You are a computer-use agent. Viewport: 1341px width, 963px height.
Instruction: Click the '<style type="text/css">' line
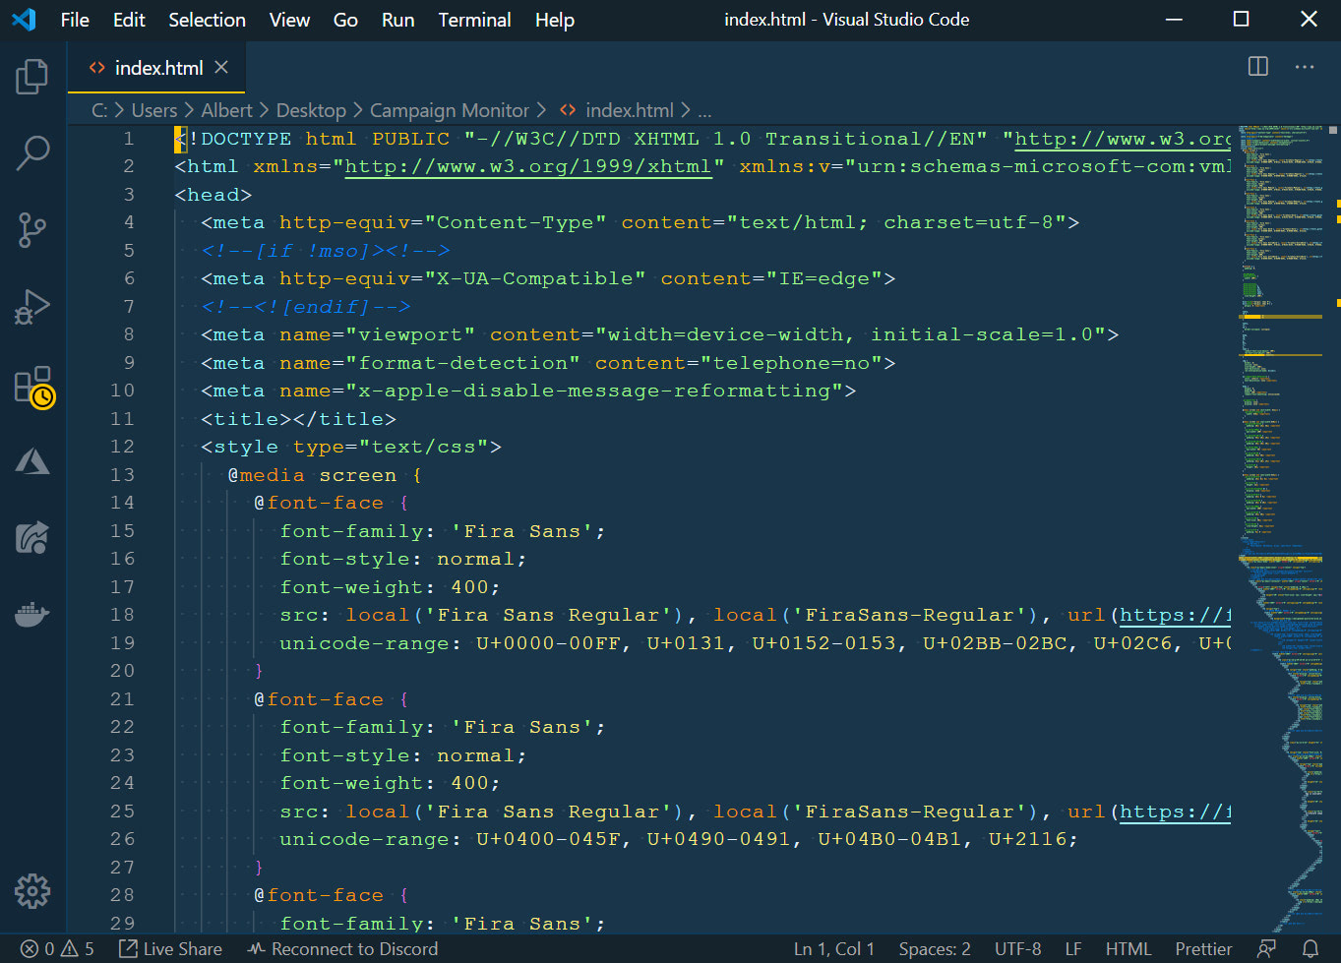351,447
